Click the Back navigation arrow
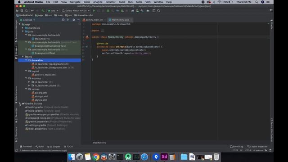The image size is (288, 162). pos(32,11)
